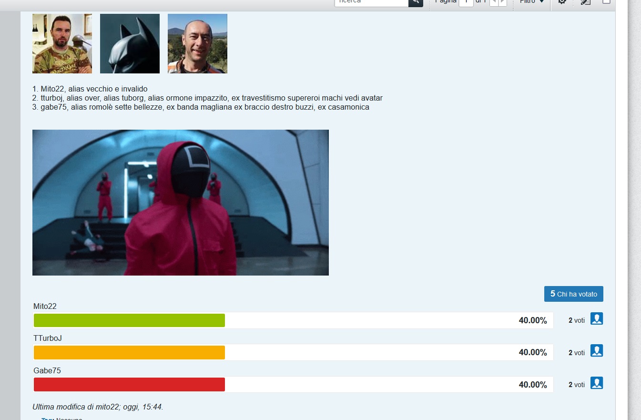Click the pencil edit icon in toolbar
Viewport: 641px width, 420px height.
pos(586,2)
